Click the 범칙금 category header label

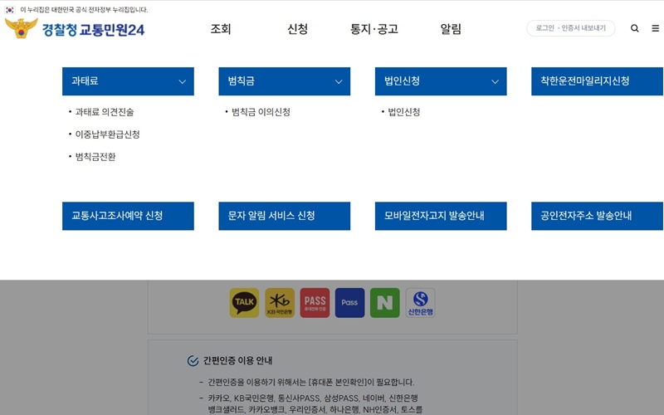click(241, 81)
